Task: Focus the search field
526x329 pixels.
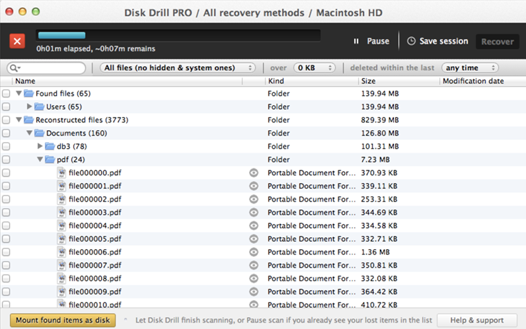Action: (x=46, y=68)
